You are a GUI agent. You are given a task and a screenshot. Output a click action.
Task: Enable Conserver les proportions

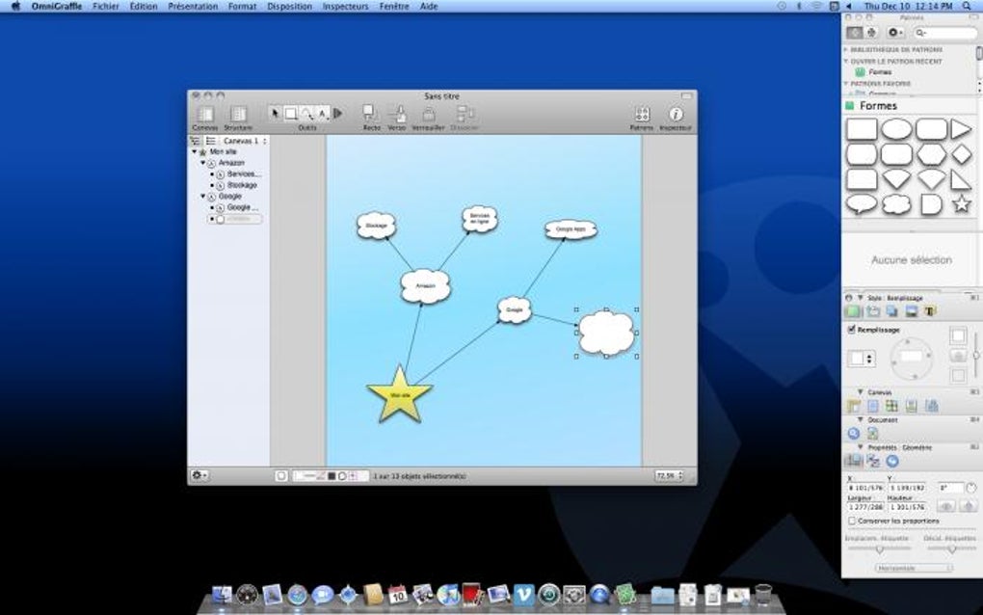852,521
